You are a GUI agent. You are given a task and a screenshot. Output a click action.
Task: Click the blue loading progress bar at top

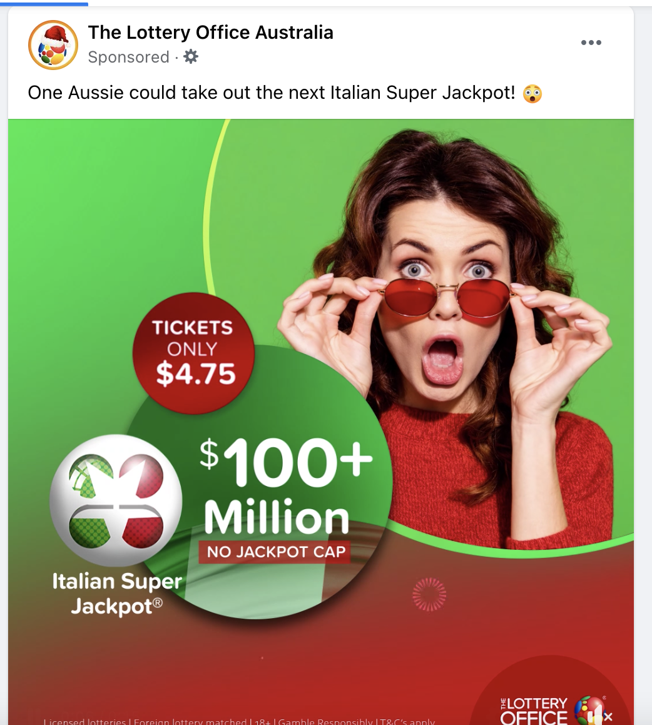(x=44, y=4)
